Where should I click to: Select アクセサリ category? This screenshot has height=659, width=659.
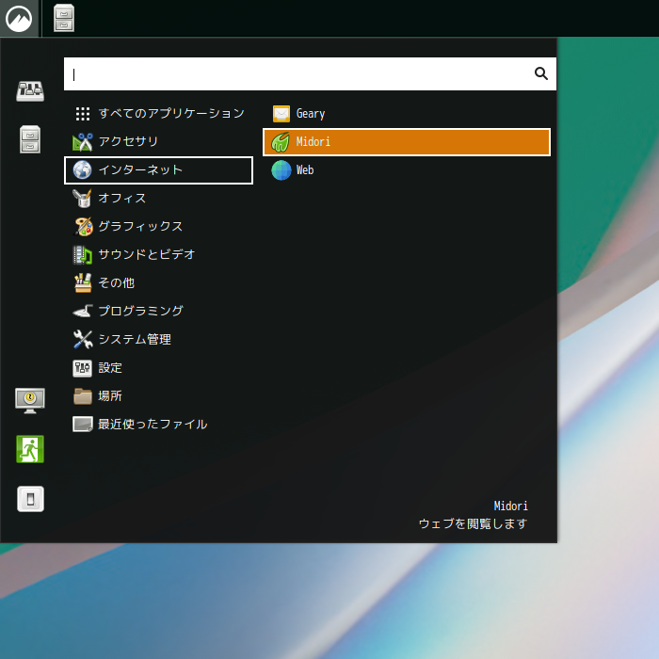tap(158, 141)
